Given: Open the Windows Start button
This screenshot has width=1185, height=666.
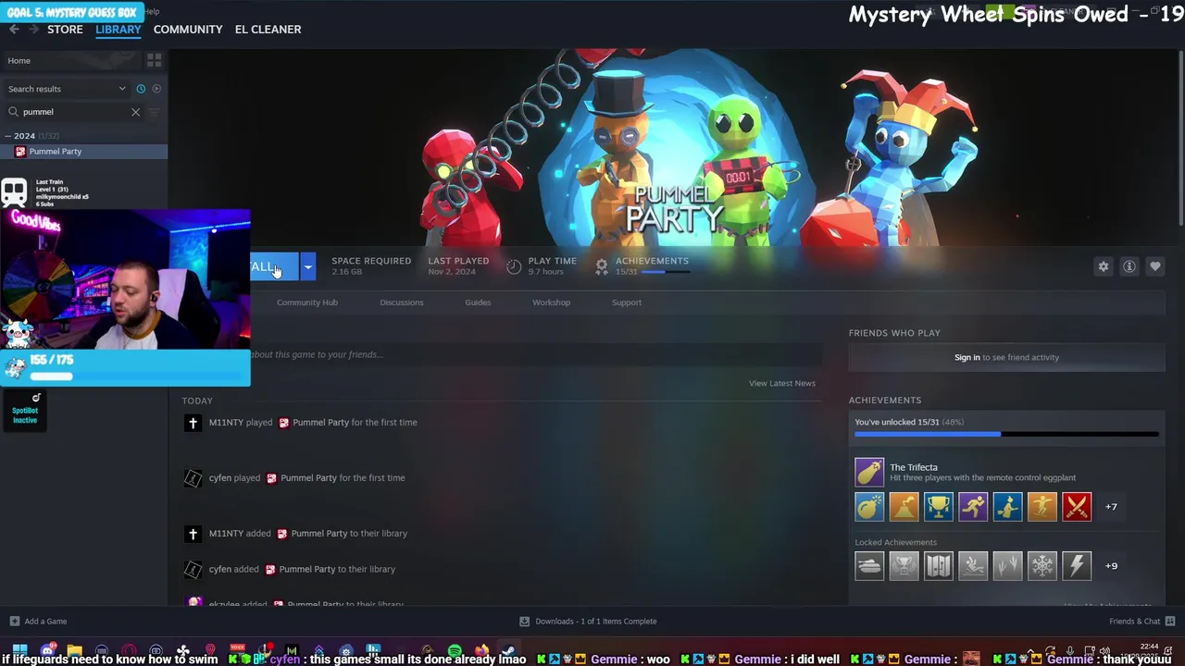Looking at the screenshot, I should click(19, 651).
